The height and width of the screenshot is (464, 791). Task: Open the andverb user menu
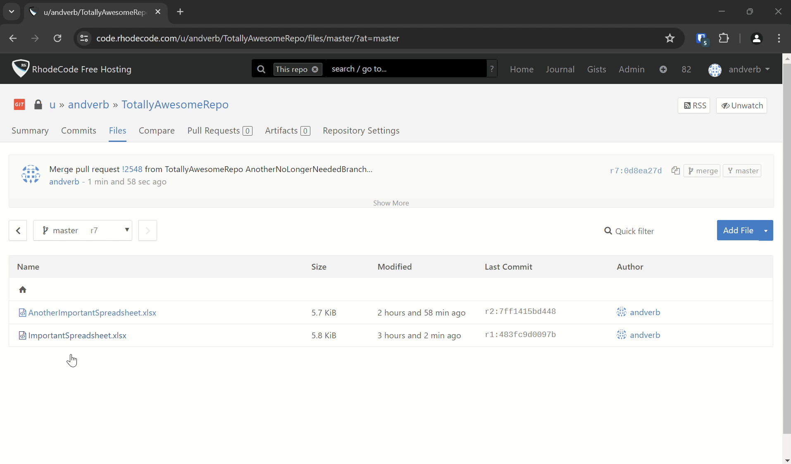(749, 69)
